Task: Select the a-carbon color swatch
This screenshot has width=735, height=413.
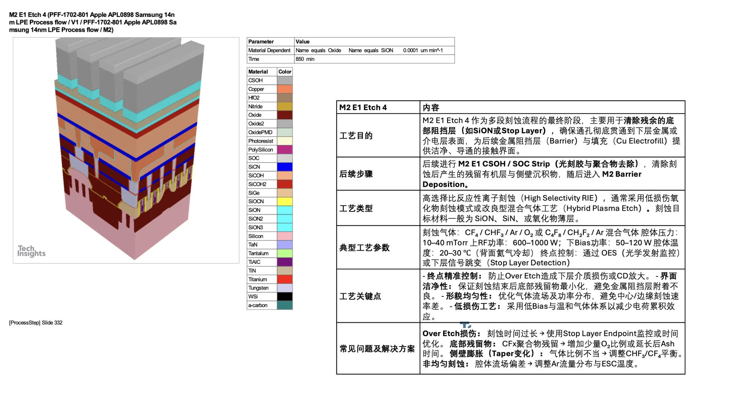Action: click(285, 305)
